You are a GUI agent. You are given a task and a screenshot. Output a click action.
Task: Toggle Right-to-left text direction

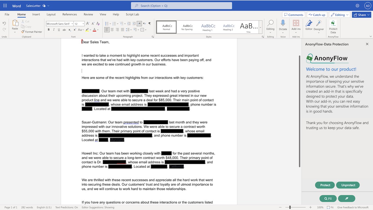pyautogui.click(x=144, y=24)
